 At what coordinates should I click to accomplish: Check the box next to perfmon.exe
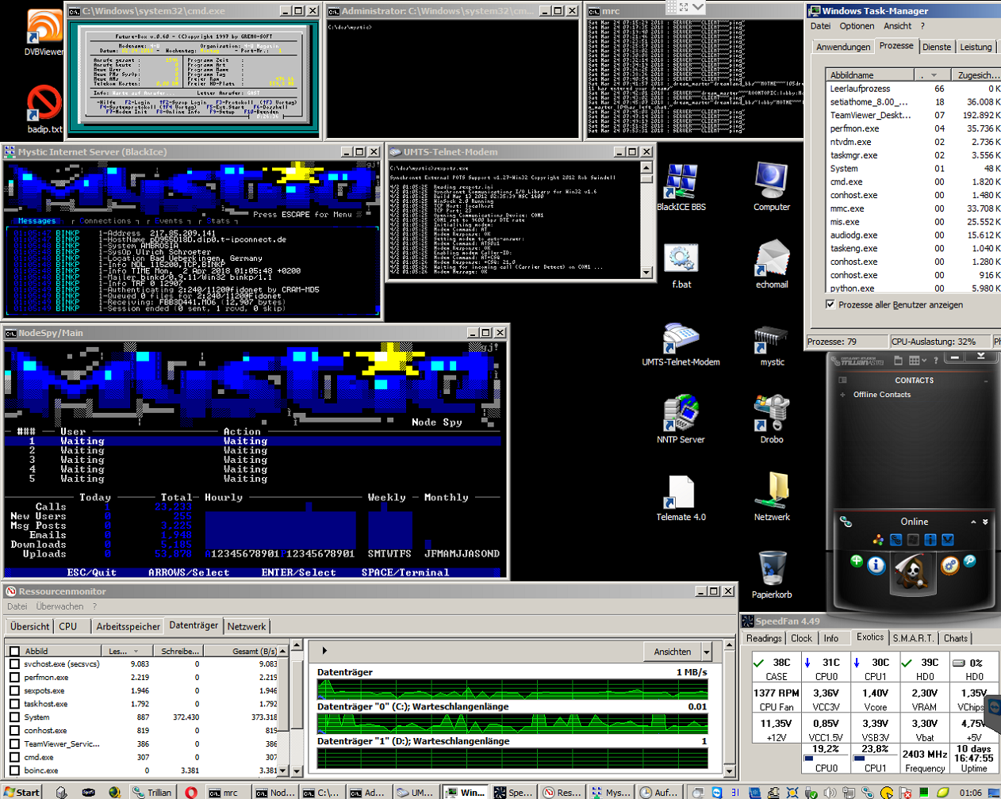click(x=14, y=678)
